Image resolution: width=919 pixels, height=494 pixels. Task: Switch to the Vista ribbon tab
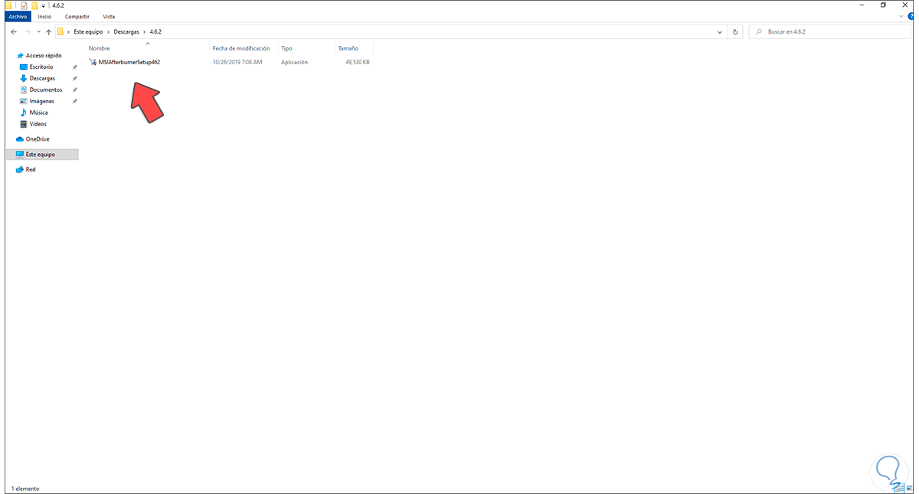click(x=109, y=16)
